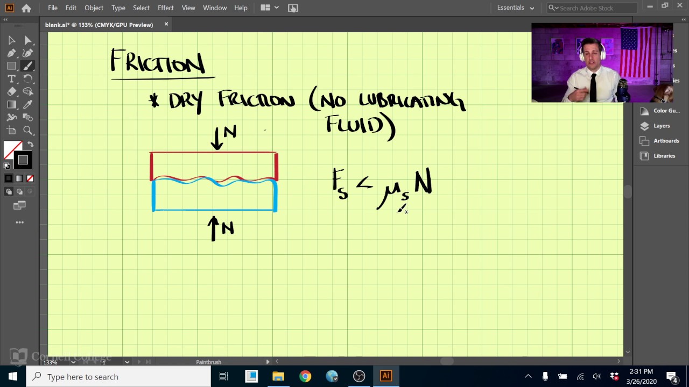Open the Select menu
This screenshot has height=387, width=689.
pyautogui.click(x=141, y=8)
